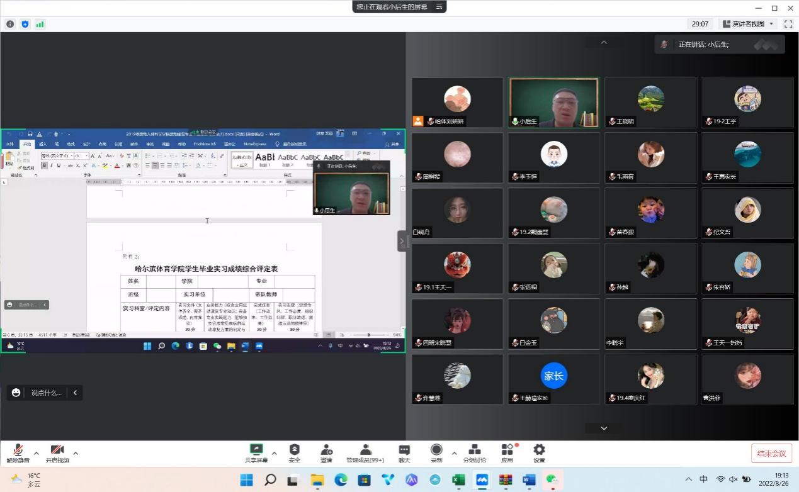
Task: Page up the participant gallery
Action: [604, 42]
